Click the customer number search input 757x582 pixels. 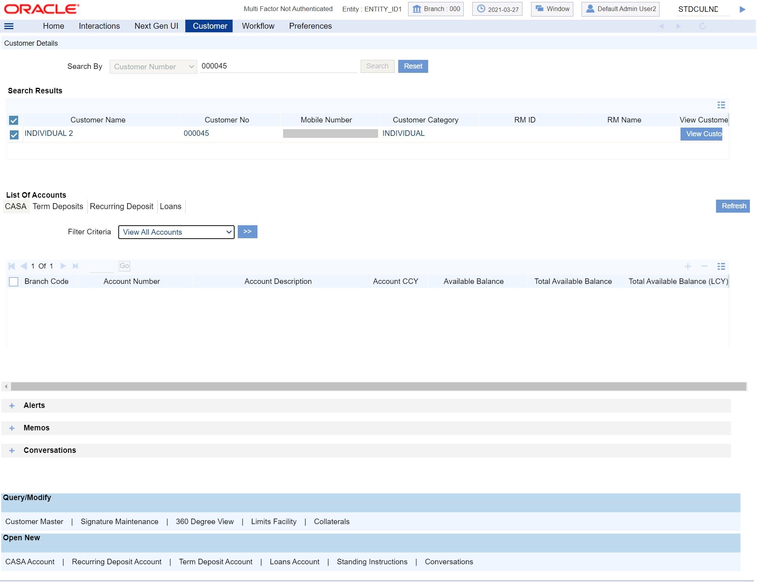click(278, 67)
